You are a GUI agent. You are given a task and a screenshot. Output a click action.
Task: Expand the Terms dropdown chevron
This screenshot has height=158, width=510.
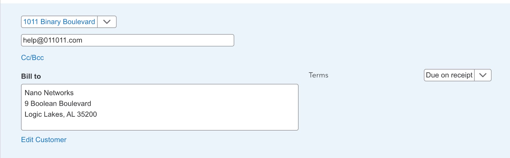click(x=483, y=75)
